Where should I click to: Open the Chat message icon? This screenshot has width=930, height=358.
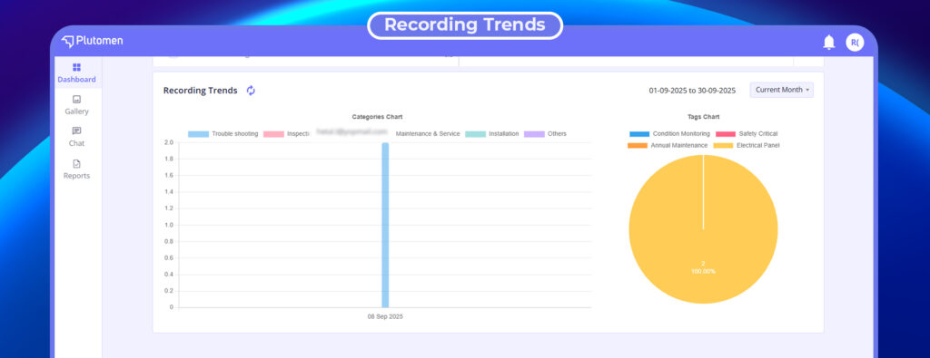[76, 131]
